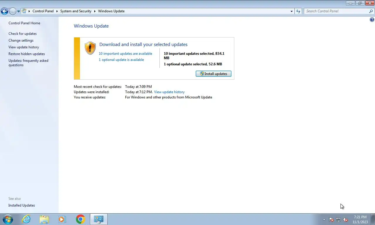Restore down the Windows Update window
This screenshot has width=375, height=225.
point(360,3)
